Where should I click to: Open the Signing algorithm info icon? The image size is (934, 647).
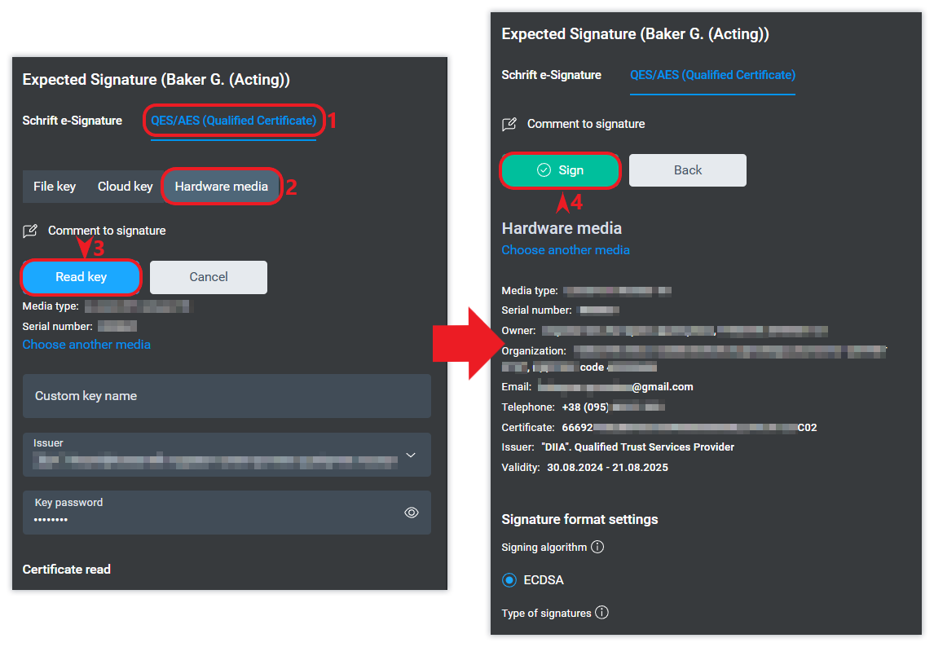pos(597,548)
